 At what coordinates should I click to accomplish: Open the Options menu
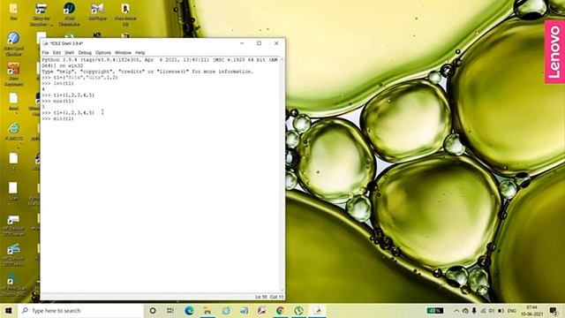click(x=103, y=53)
